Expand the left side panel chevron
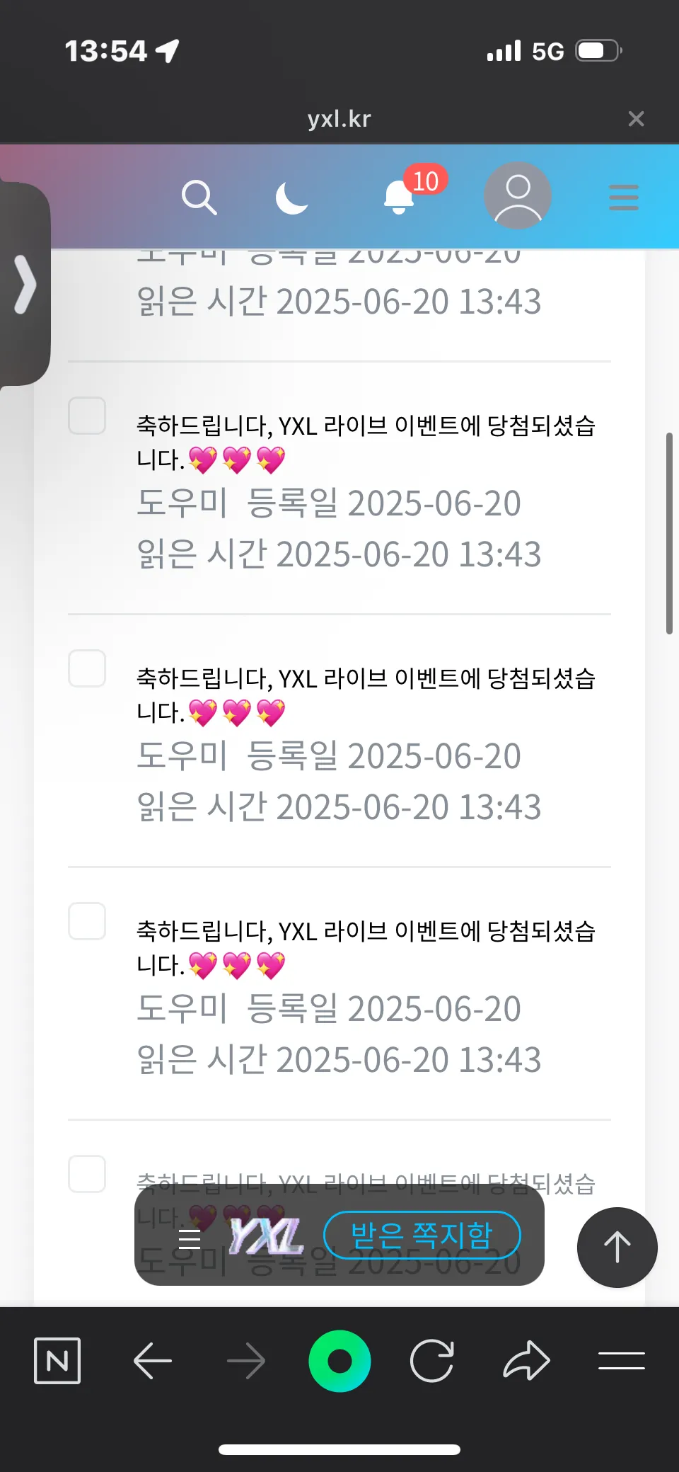 [x=25, y=284]
